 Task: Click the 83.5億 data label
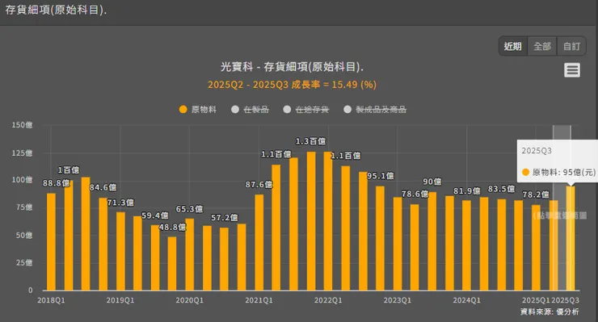click(x=501, y=189)
